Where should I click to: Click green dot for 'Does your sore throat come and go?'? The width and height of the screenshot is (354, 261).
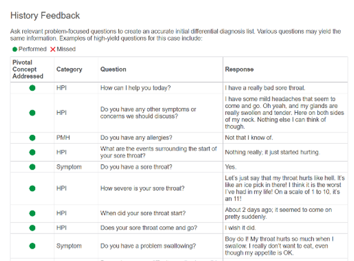32,228
